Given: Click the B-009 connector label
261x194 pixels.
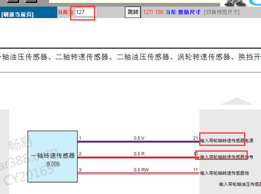Looking at the screenshot, I should tap(53, 164).
